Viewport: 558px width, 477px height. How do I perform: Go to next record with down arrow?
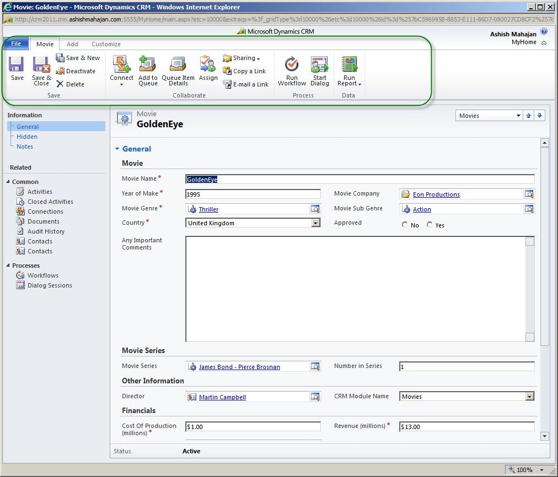(539, 116)
